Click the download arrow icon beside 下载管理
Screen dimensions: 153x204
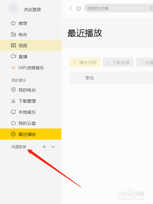click(13, 101)
